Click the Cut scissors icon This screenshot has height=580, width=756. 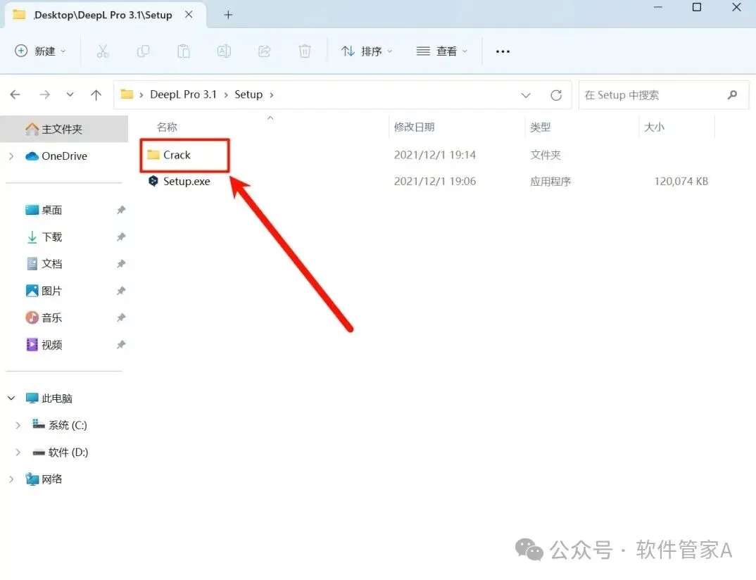pos(103,51)
